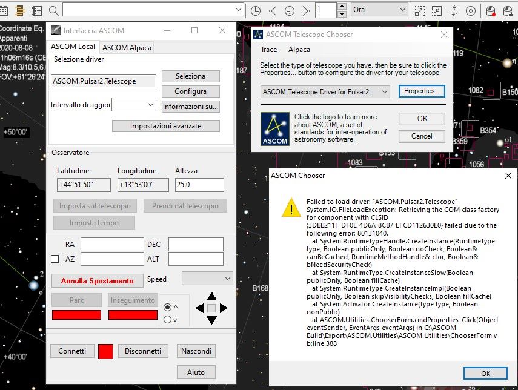Click the Configura button
The image size is (518, 390).
[191, 91]
